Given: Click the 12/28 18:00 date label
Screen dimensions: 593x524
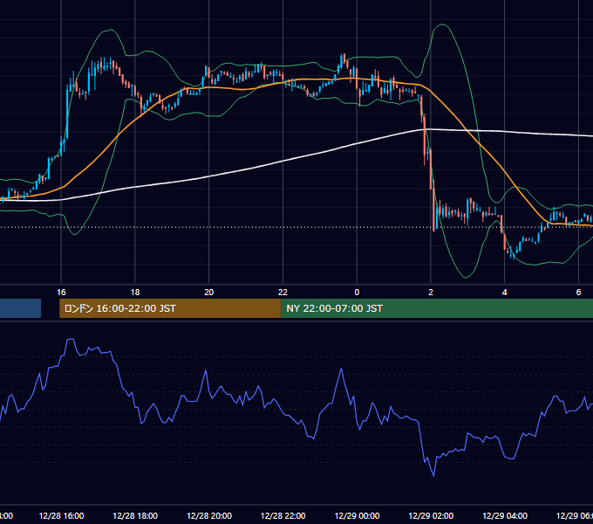Looking at the screenshot, I should tap(135, 515).
